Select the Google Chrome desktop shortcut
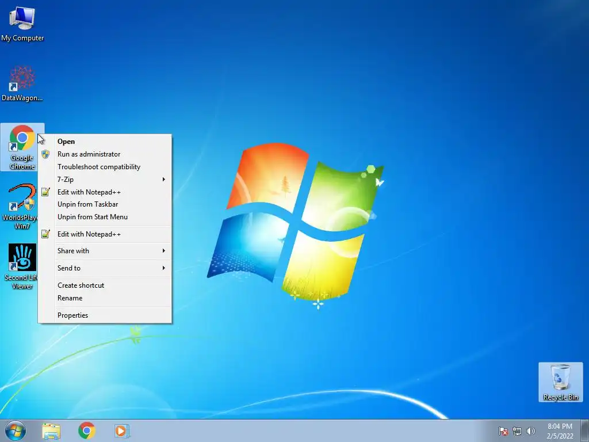The height and width of the screenshot is (442, 589). click(22, 147)
